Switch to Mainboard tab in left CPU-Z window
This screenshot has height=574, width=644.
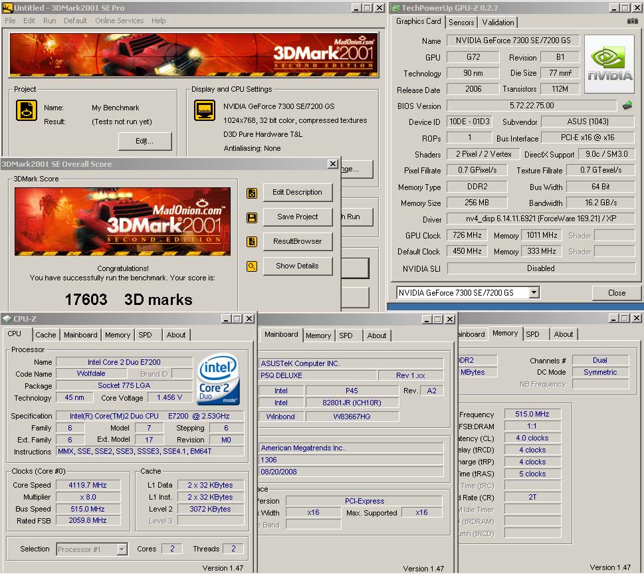80,335
